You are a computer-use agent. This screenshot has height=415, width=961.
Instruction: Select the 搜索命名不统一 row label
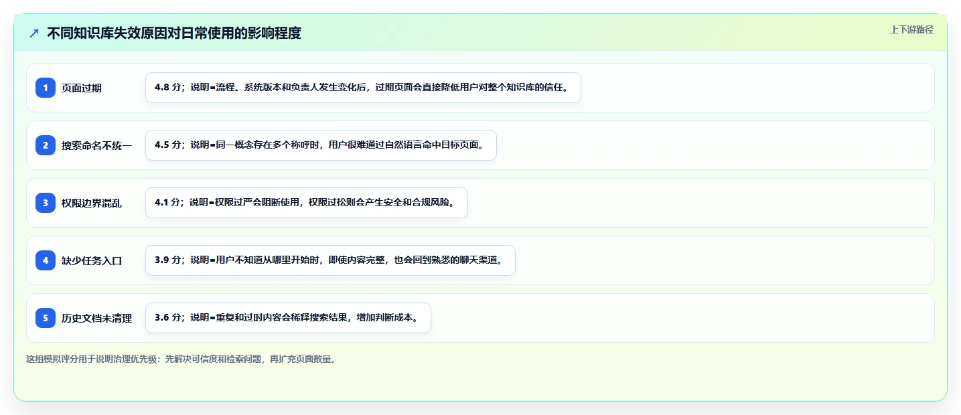tap(96, 145)
